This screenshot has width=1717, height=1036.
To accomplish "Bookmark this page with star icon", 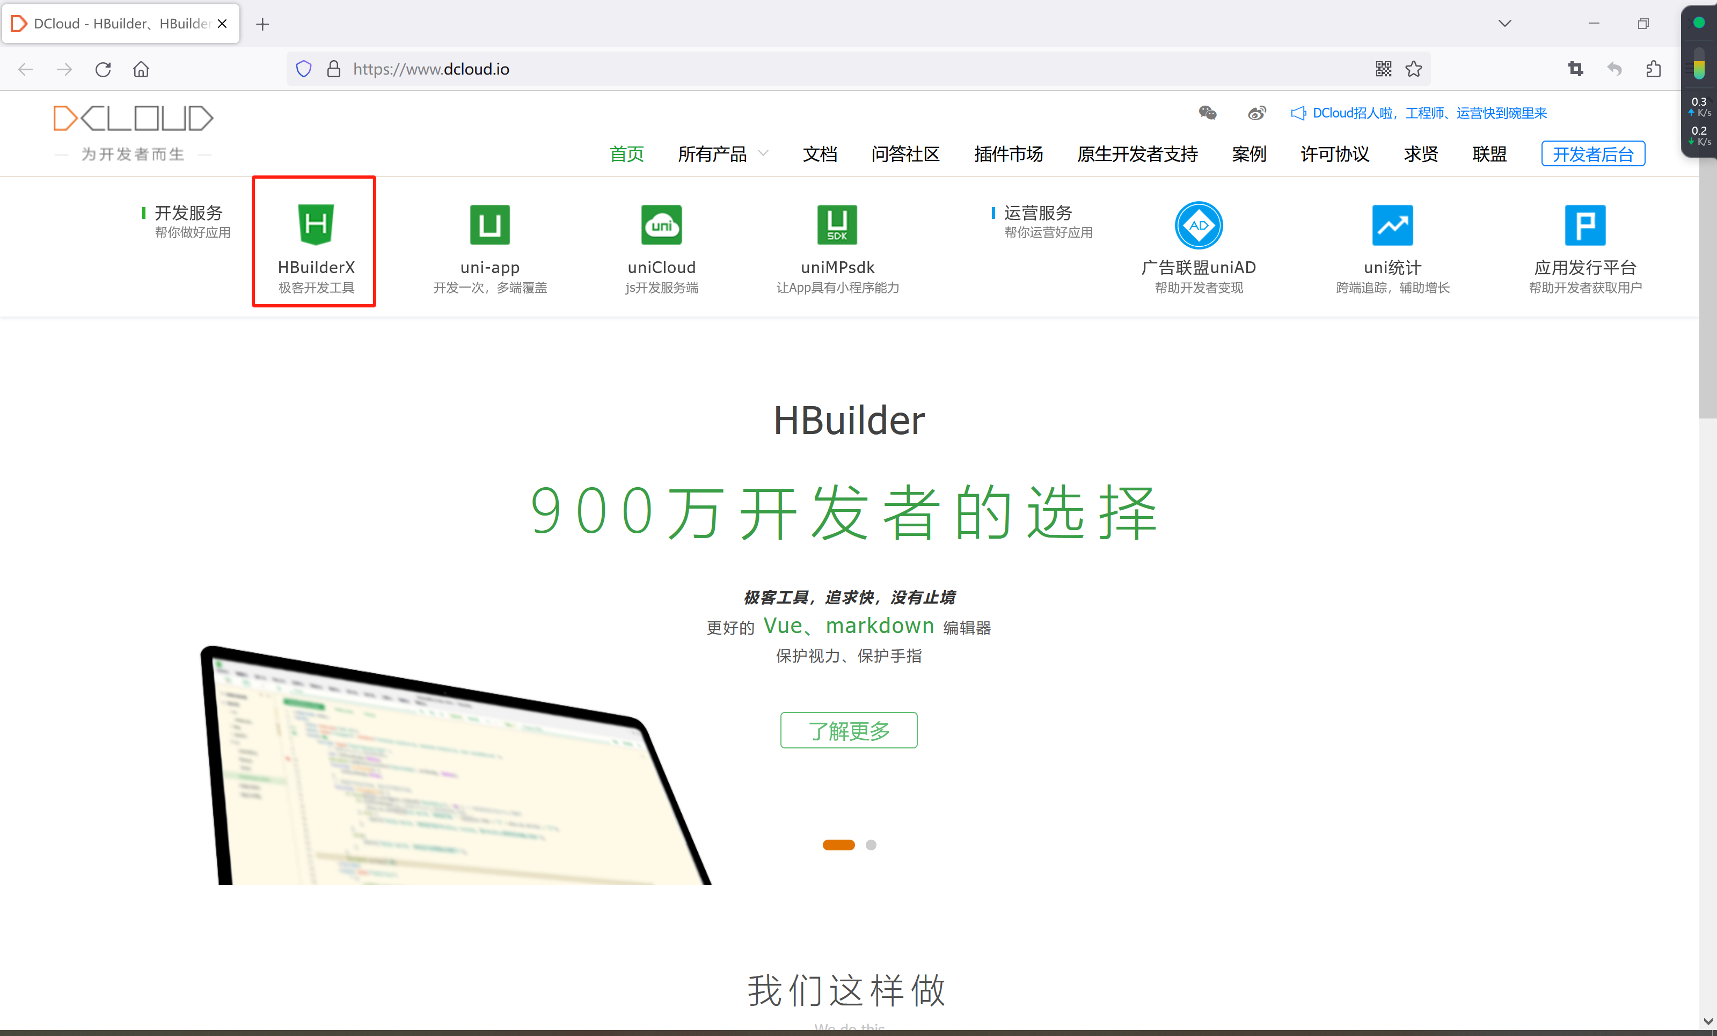I will tap(1414, 69).
